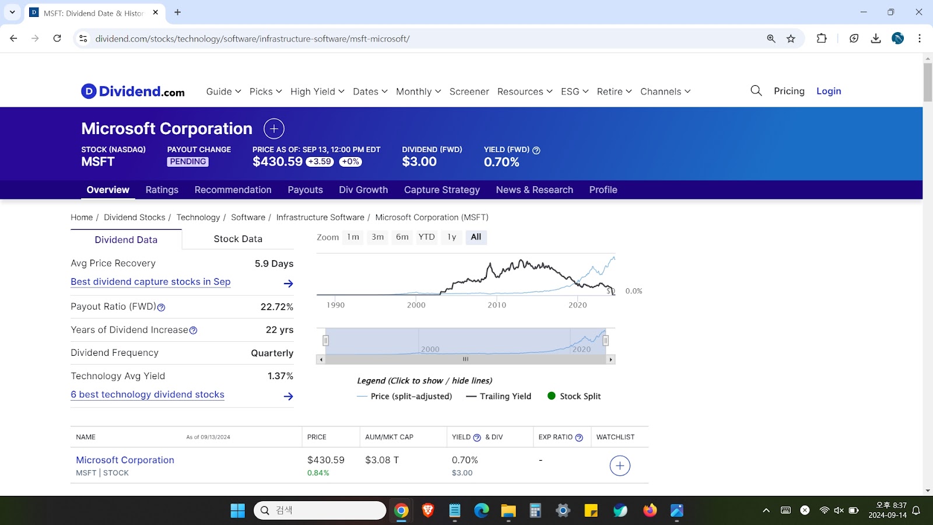This screenshot has width=933, height=525.
Task: Set chart zoom to 3m
Action: pos(378,237)
